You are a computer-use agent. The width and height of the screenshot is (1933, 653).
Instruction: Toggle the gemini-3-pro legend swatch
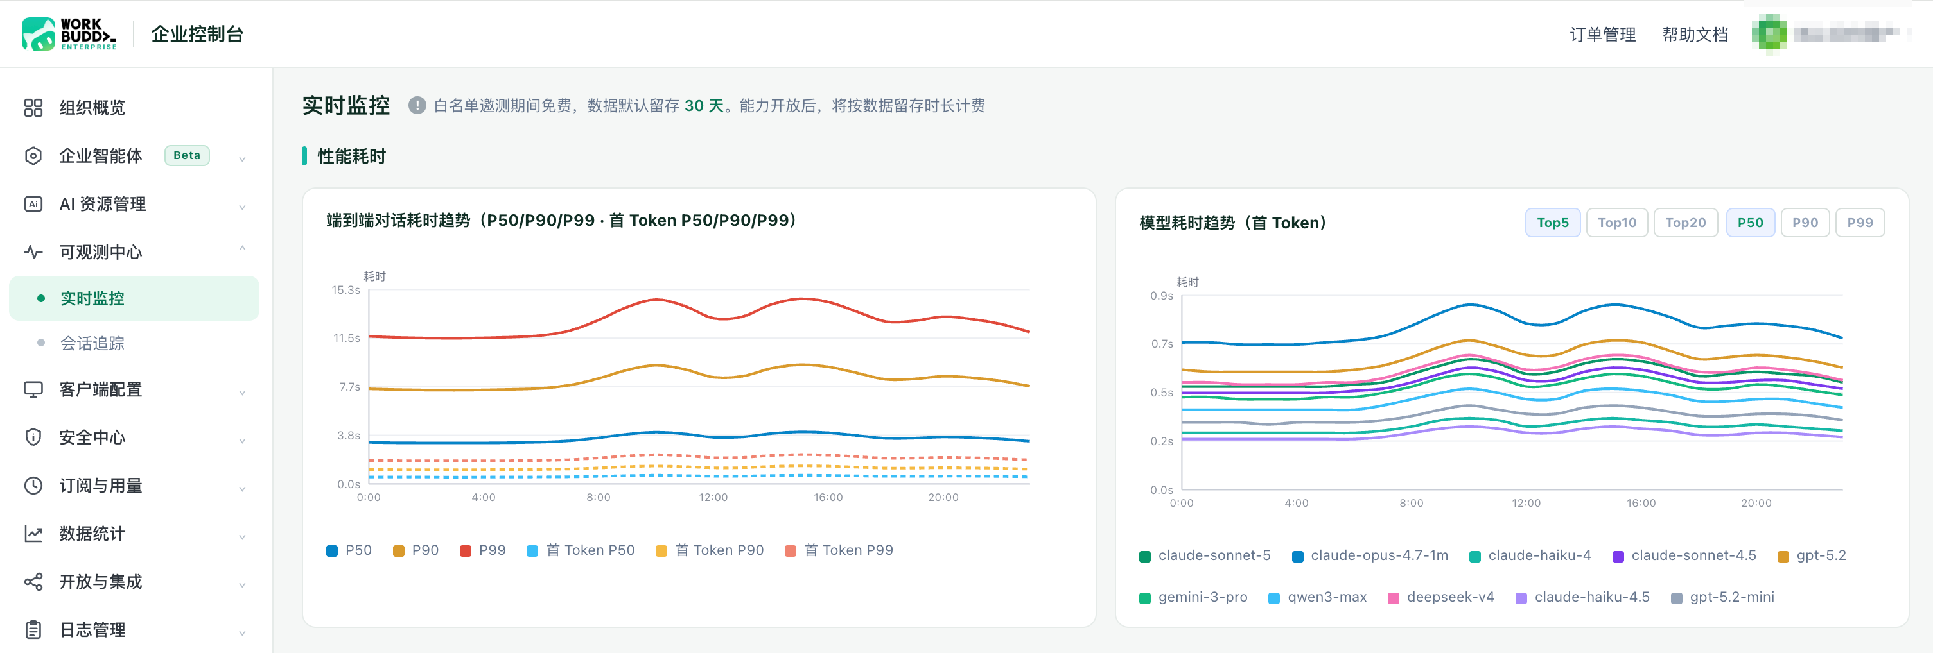[1145, 598]
